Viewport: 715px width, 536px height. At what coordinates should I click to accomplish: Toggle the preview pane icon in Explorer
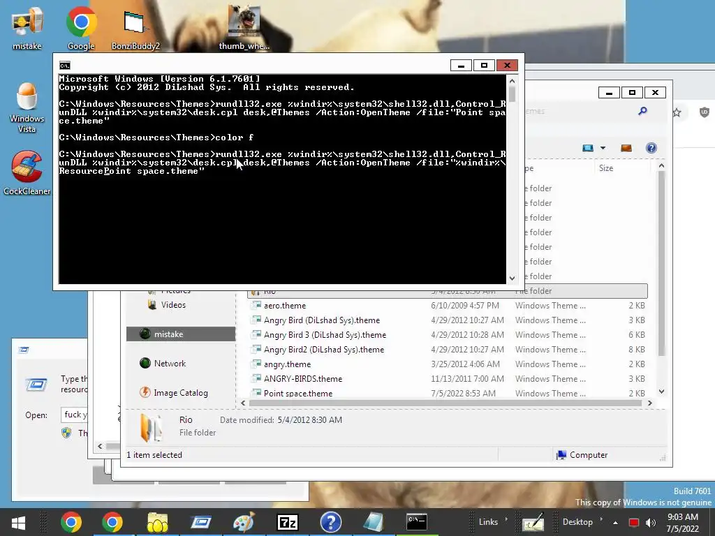[626, 148]
